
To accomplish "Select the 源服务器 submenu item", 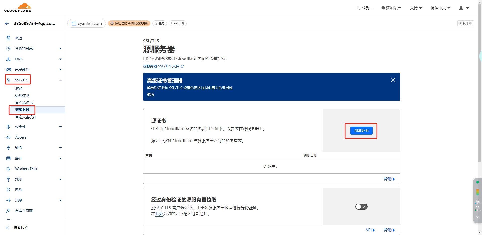I will pyautogui.click(x=22, y=110).
